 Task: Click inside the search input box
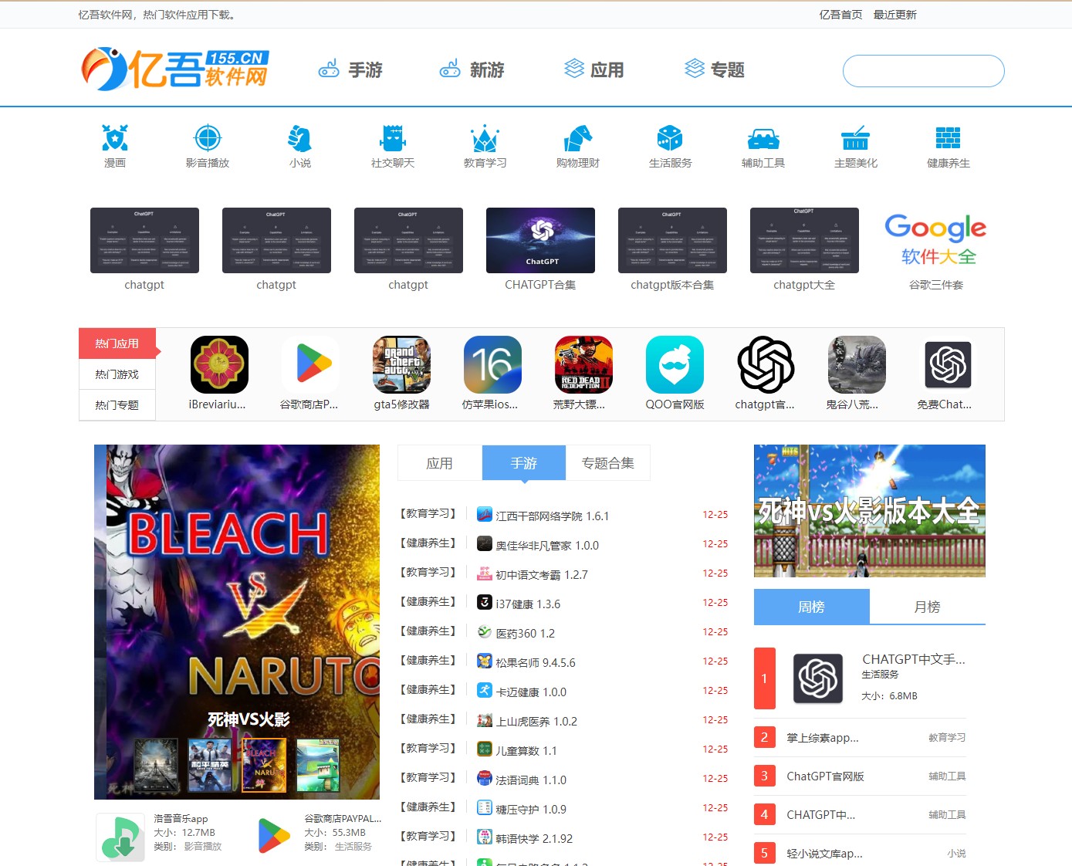coord(923,70)
